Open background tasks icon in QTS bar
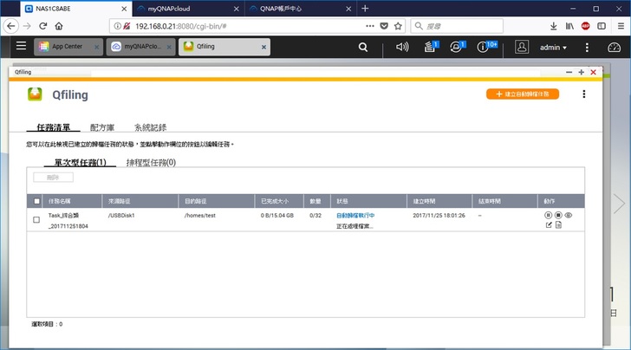 pos(430,48)
